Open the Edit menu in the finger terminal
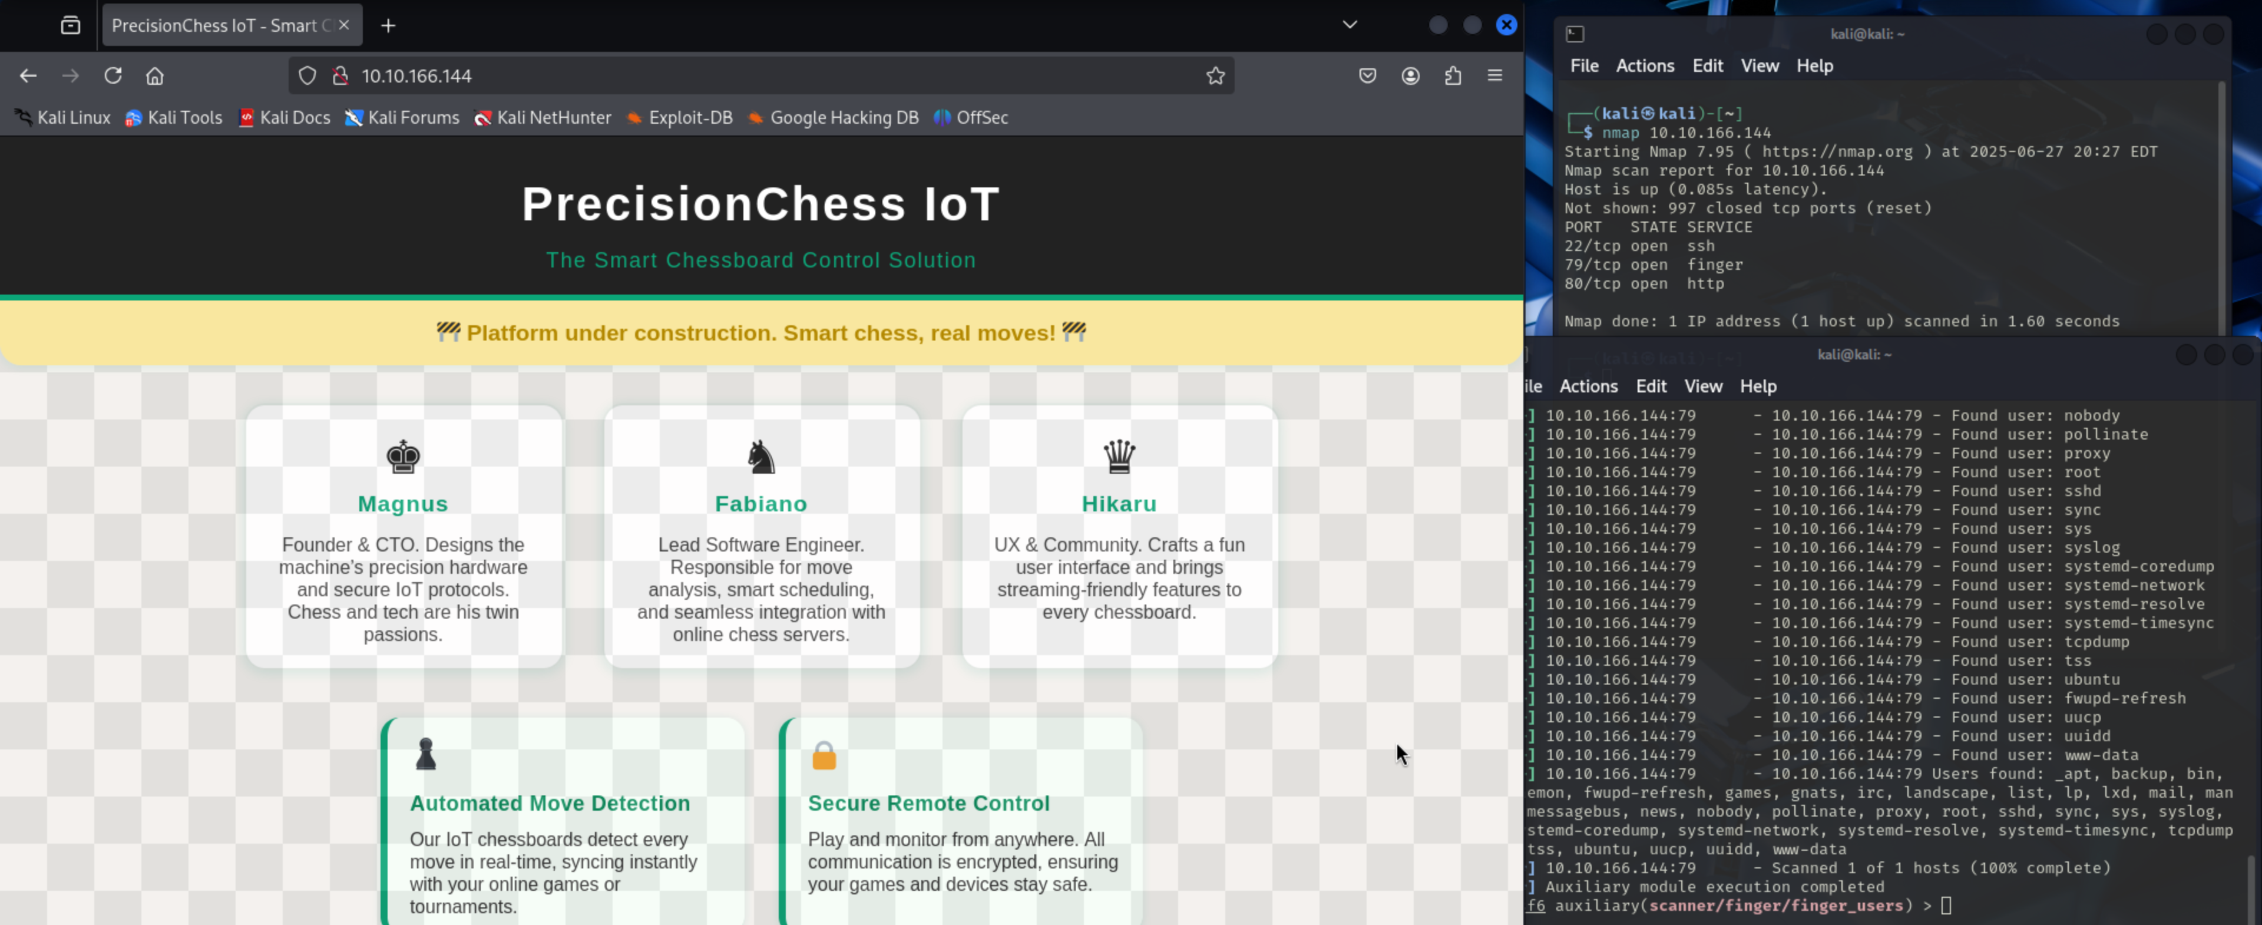The image size is (2262, 925). [1651, 386]
